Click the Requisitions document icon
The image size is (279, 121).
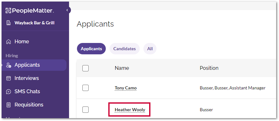(8, 105)
